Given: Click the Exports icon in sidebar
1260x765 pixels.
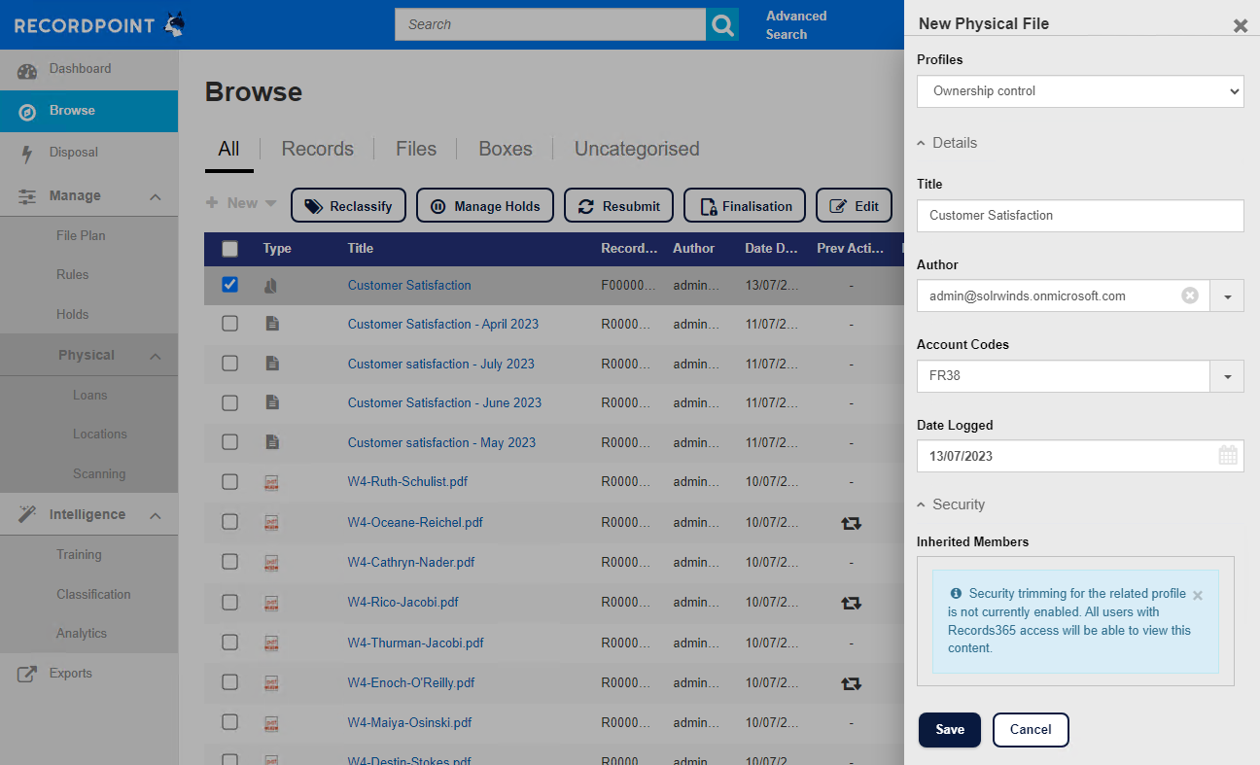Looking at the screenshot, I should click(27, 674).
